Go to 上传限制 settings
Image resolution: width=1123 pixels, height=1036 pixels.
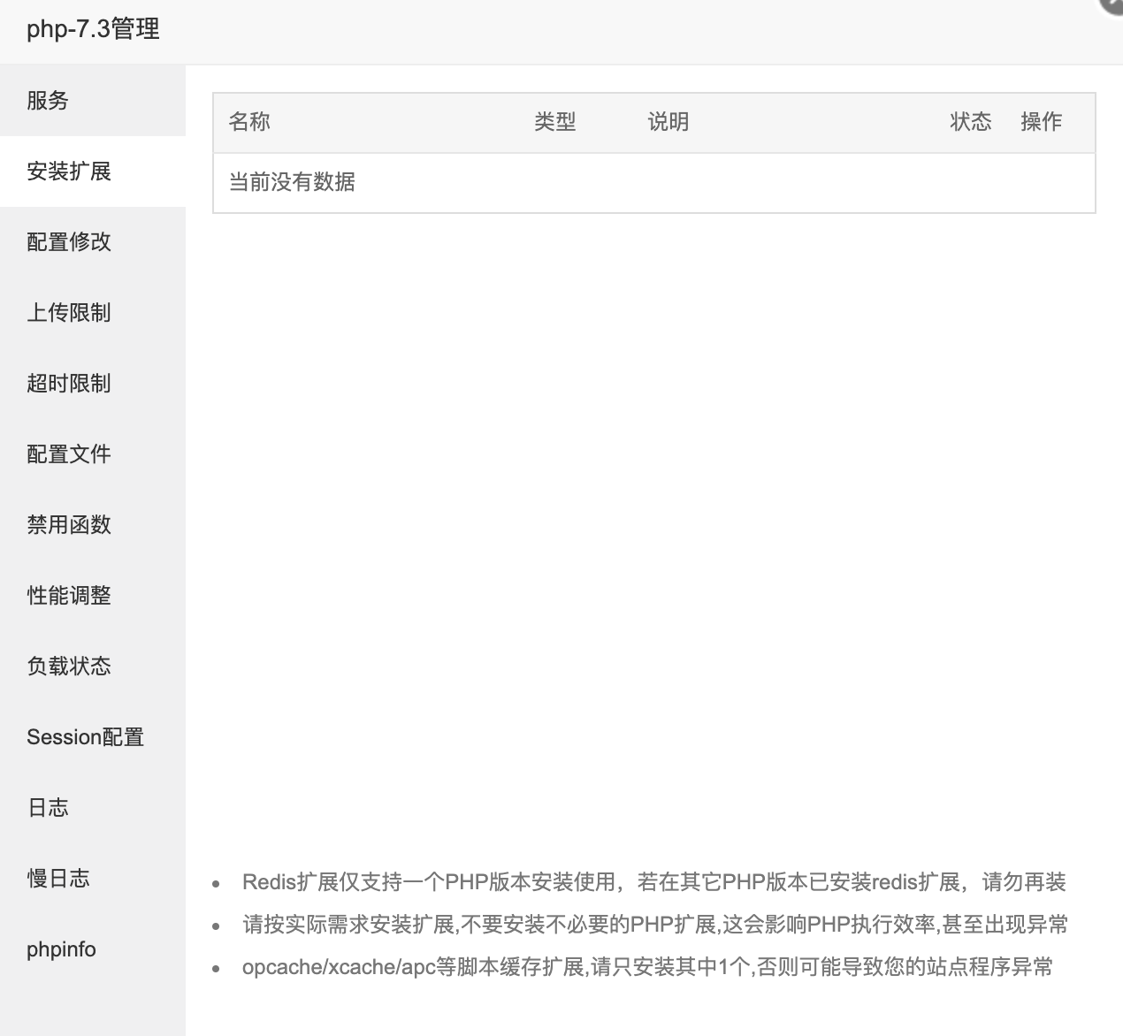pyautogui.click(x=93, y=313)
